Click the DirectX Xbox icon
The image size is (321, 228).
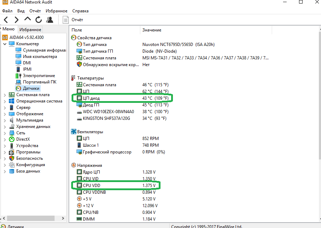tap(12, 139)
